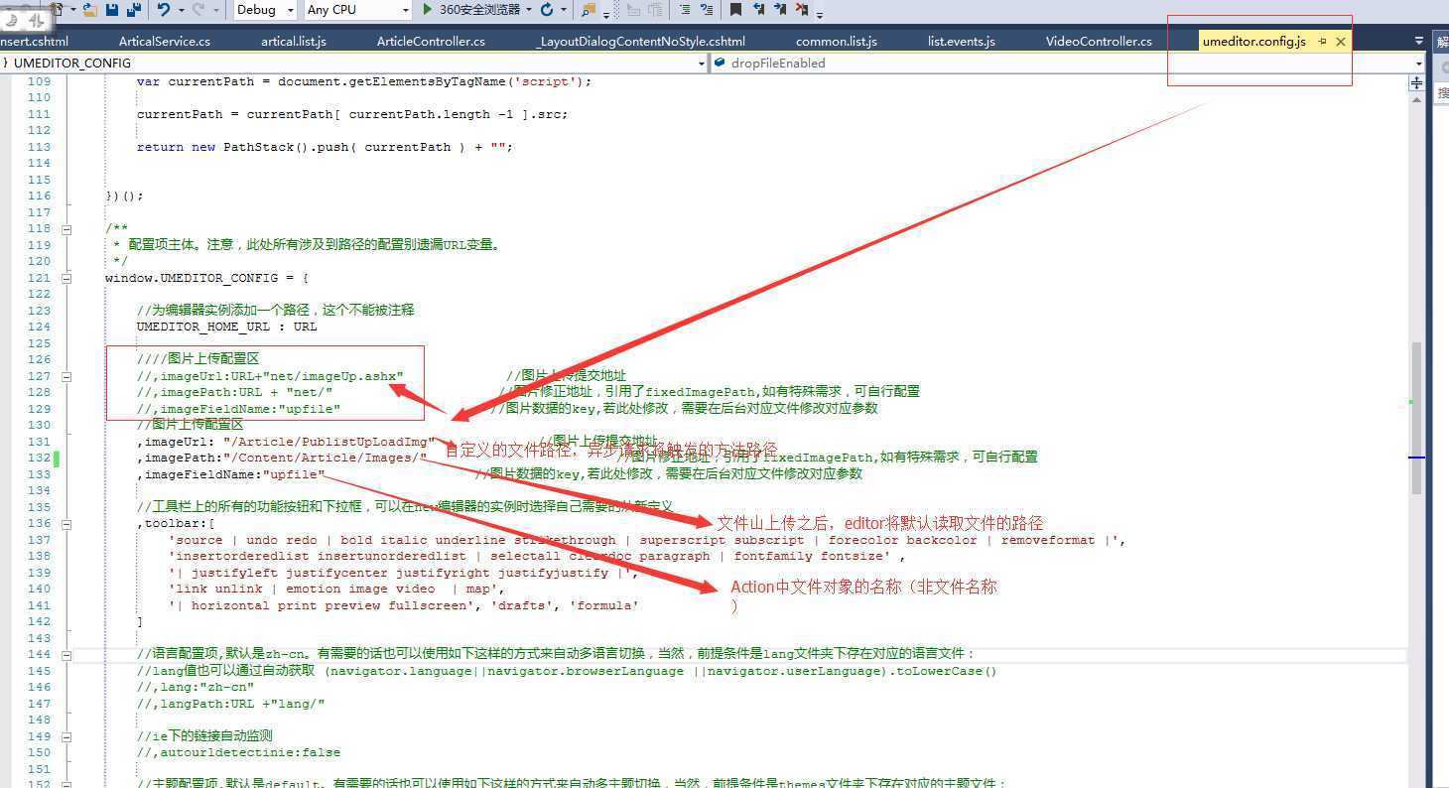
Task: Open the find toolbar overflow options arrow
Action: point(606,14)
